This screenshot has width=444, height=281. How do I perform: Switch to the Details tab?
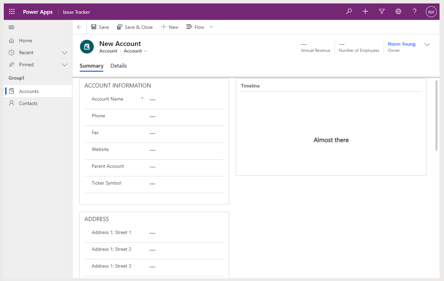(119, 66)
